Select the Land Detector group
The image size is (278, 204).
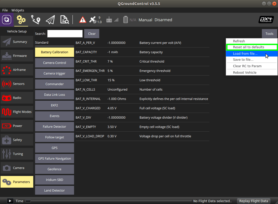coord(54,190)
